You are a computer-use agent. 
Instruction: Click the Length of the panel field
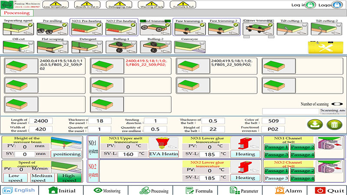[x=43, y=121]
